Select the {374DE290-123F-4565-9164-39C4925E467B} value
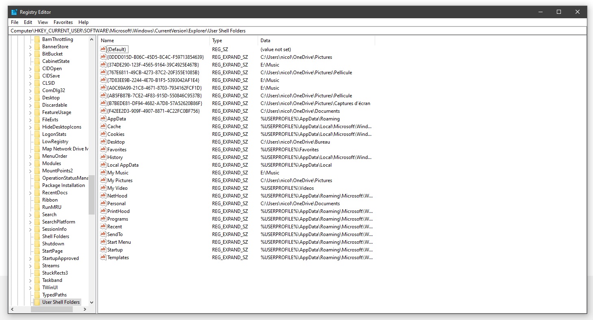 tap(153, 65)
